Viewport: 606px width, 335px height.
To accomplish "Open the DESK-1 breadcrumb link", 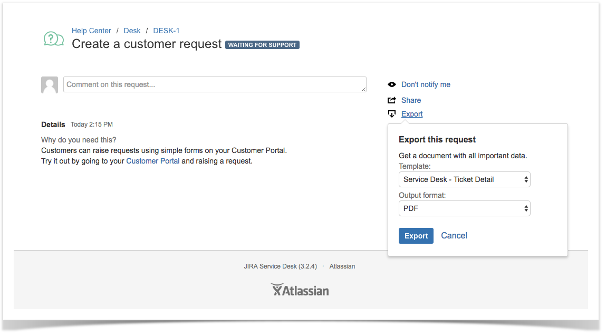I will point(166,31).
